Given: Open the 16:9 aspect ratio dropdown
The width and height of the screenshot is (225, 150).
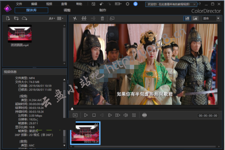Looking at the screenshot, I should click(x=118, y=4).
